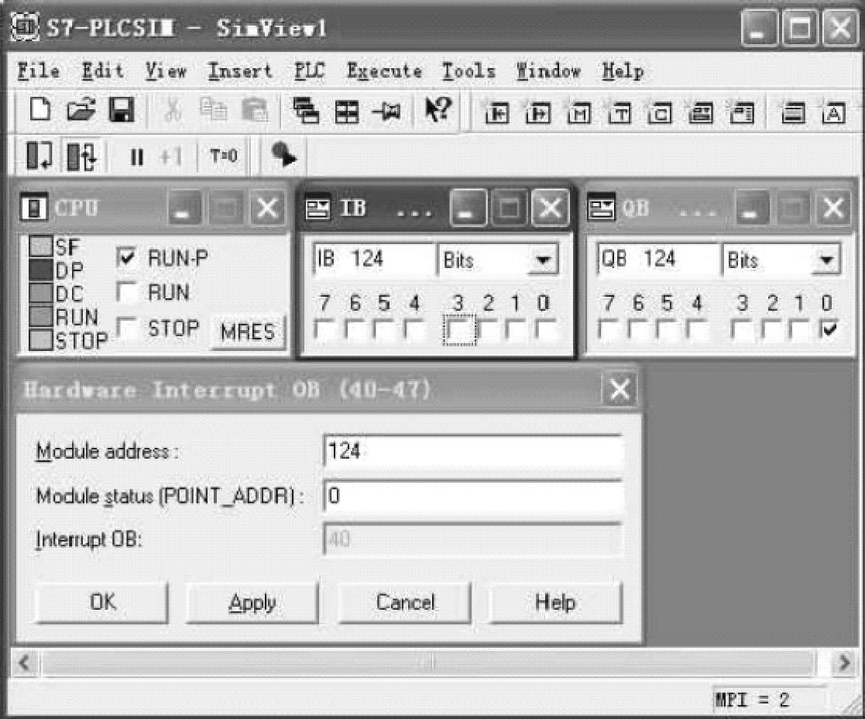Toggle bit 0 of IB 124
Image resolution: width=865 pixels, height=719 pixels.
pos(545,331)
